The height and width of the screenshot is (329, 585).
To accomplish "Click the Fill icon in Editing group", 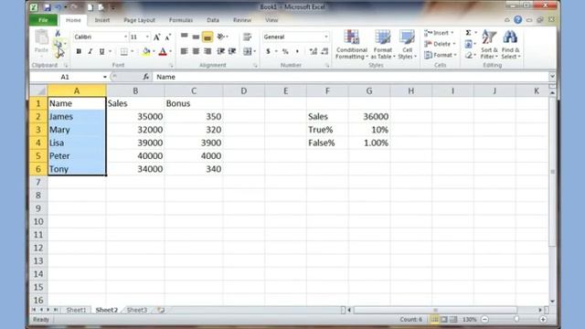I will 468,45.
